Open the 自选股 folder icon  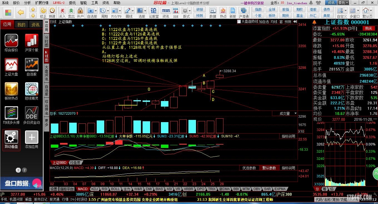(91, 10)
